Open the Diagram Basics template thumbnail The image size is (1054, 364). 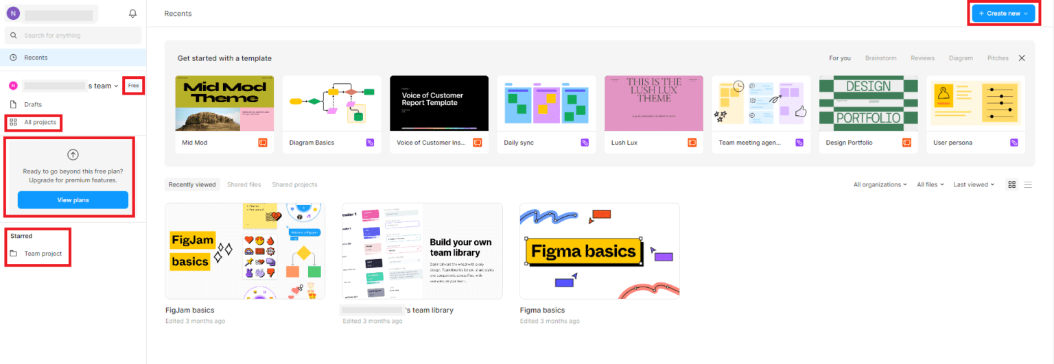pyautogui.click(x=332, y=103)
